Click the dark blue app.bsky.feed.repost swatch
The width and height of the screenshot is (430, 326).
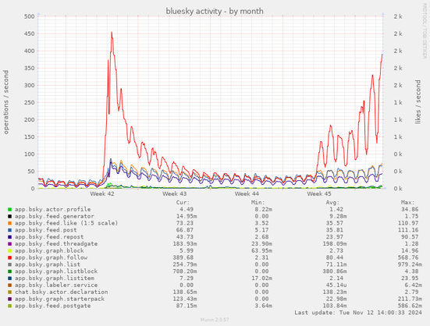(10, 237)
